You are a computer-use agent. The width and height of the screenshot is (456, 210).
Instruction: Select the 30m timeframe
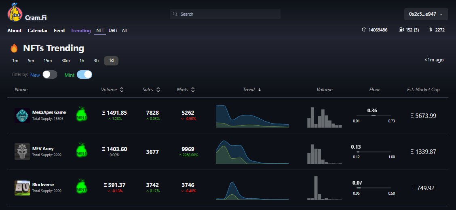(65, 61)
